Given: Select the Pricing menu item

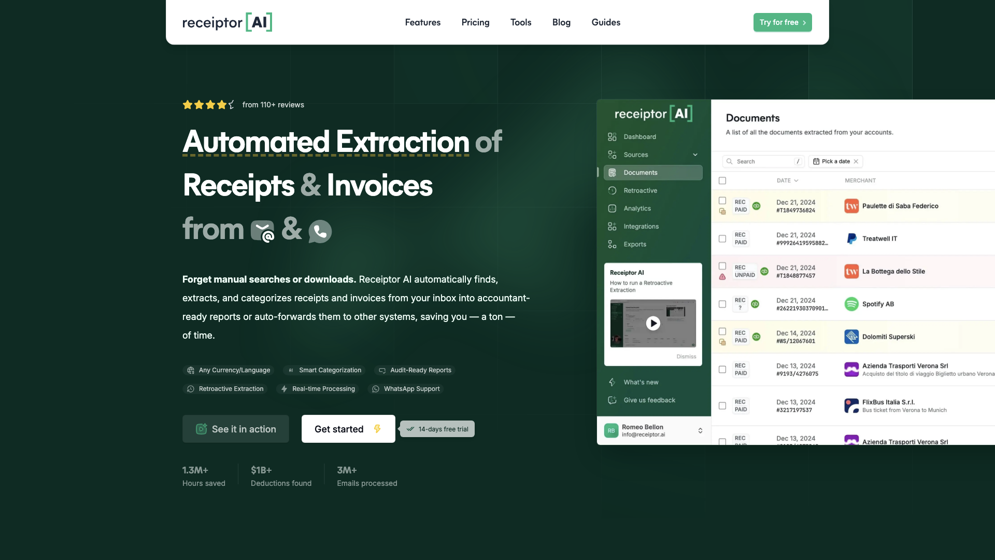Looking at the screenshot, I should pos(476,22).
